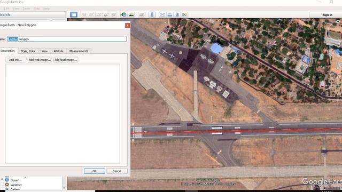Screen dimensions: 342x192
Task: Select the Ocean layer globe icon
Action: [x=7, y=180]
